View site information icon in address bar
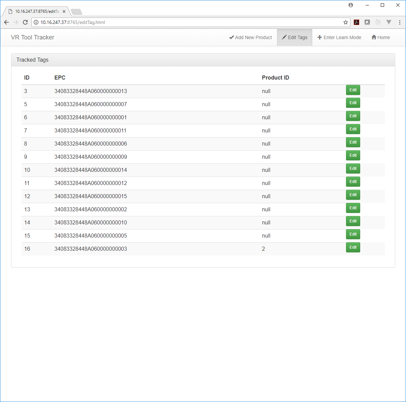The height and width of the screenshot is (402, 406). [36, 22]
